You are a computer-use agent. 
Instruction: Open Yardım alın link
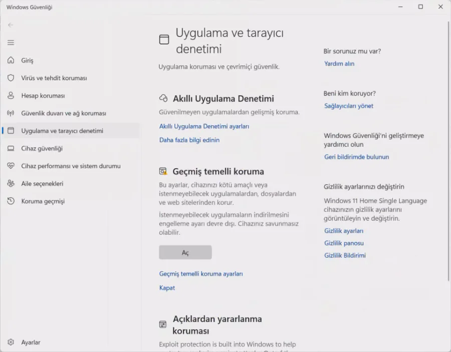pyautogui.click(x=339, y=64)
